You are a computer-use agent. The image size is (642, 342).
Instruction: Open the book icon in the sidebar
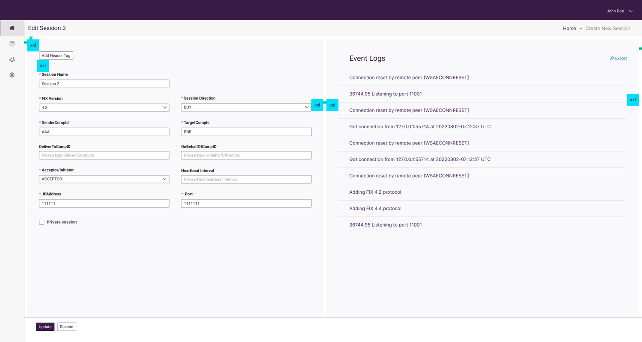[x=12, y=44]
